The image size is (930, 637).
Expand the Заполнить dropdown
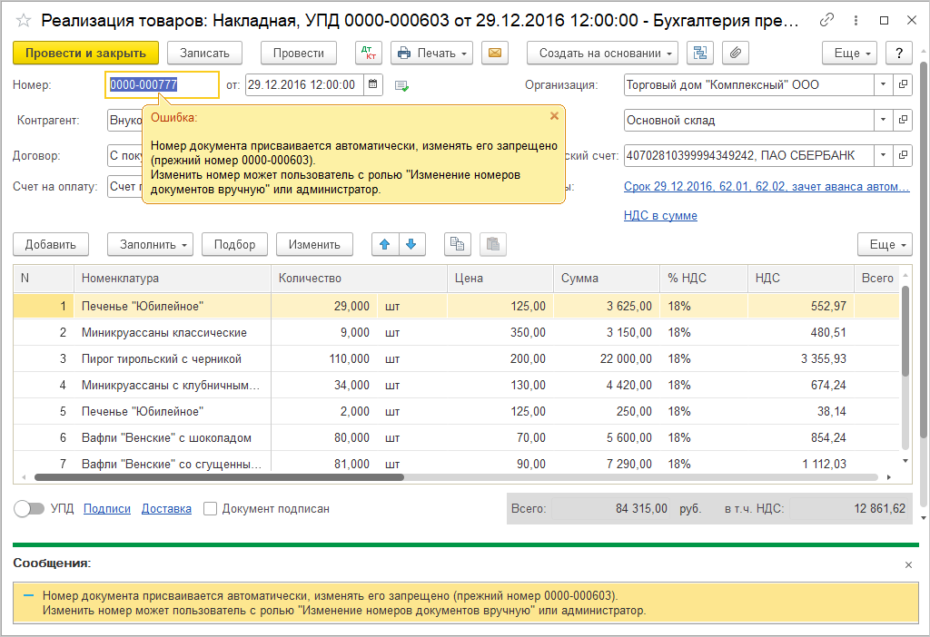pos(150,244)
